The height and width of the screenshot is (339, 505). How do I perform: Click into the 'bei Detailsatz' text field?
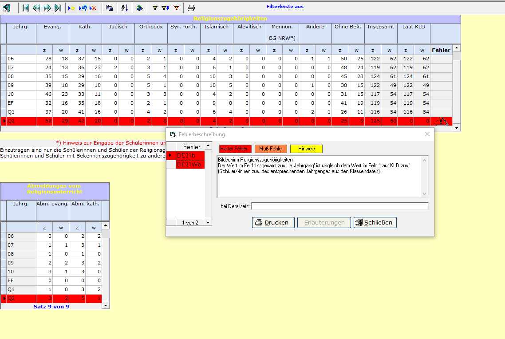(340, 206)
